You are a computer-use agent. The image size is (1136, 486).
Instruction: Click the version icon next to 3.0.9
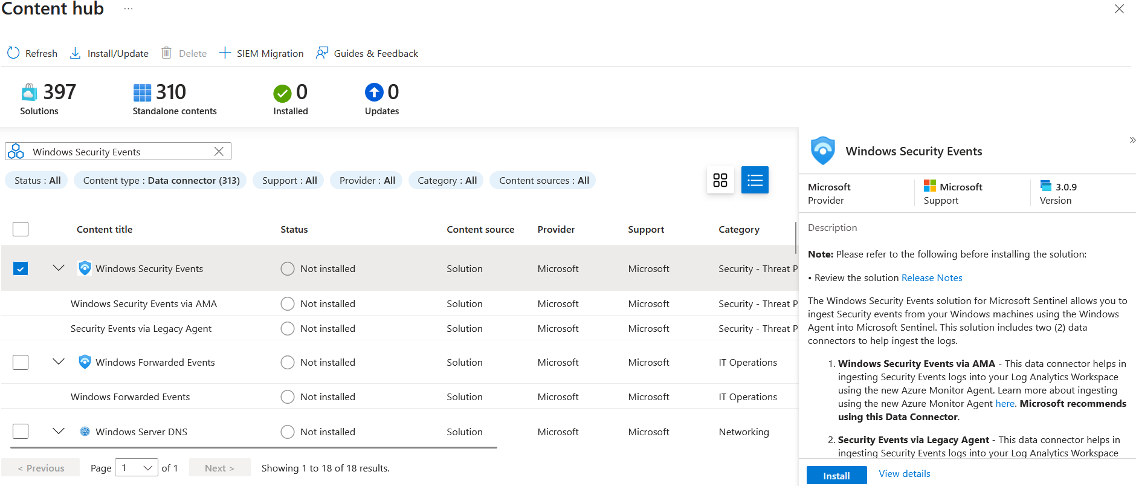[1045, 186]
